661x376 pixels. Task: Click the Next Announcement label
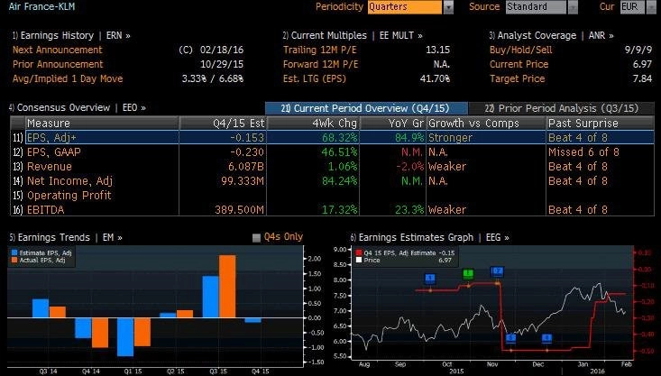(x=58, y=50)
